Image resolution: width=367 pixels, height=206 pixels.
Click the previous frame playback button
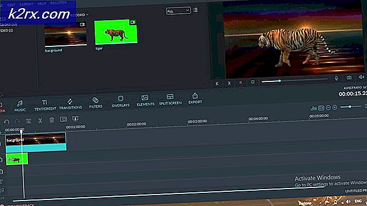click(x=217, y=84)
